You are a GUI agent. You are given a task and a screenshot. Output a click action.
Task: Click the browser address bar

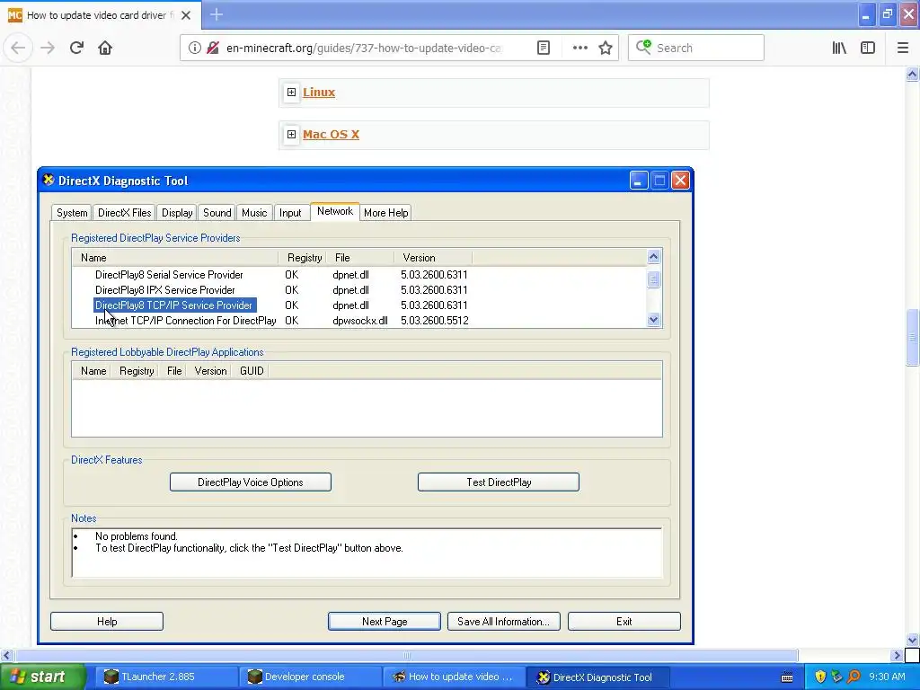point(364,48)
